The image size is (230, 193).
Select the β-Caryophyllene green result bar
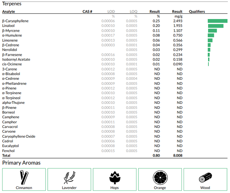pyautogui.click(x=217, y=21)
